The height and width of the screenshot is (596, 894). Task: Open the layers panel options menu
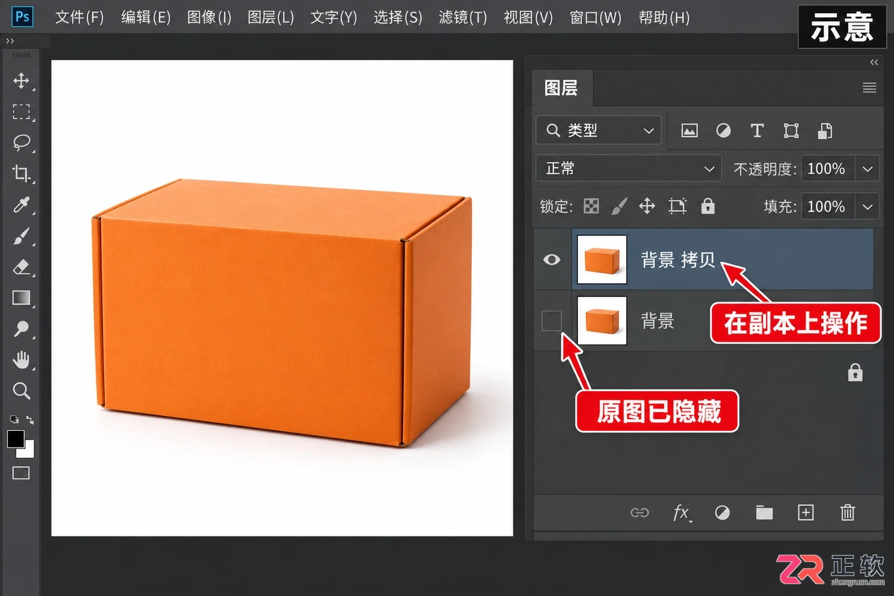pos(869,88)
